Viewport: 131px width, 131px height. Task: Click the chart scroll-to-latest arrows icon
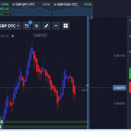click(x=92, y=17)
